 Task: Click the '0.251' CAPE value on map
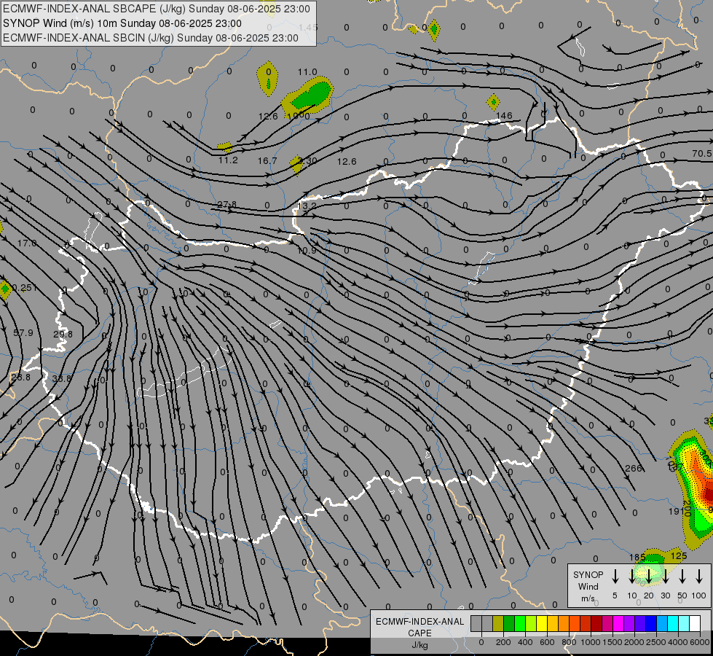click(25, 288)
